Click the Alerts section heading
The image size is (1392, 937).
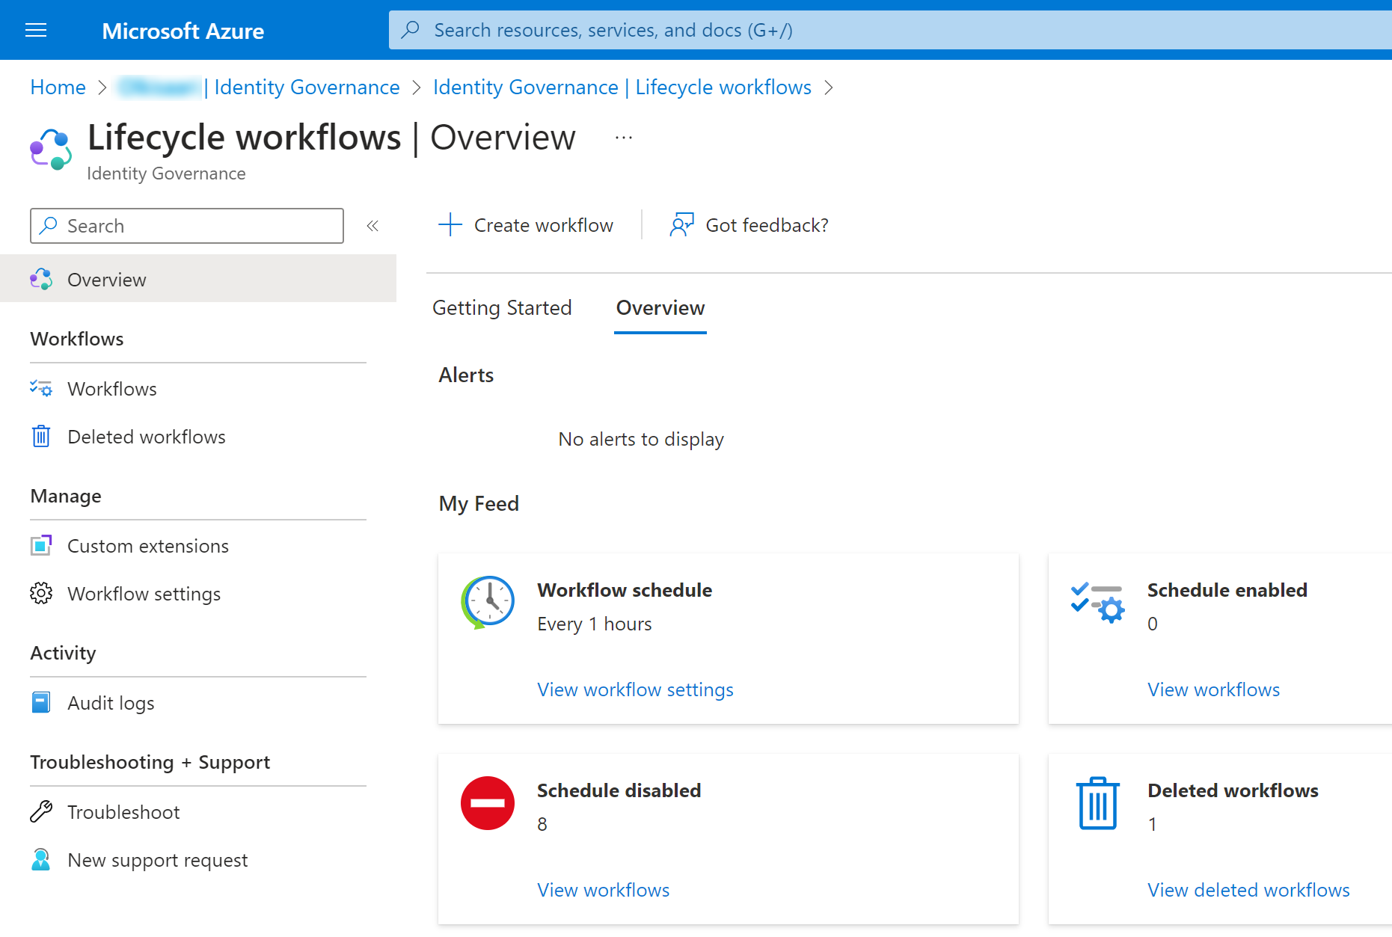(466, 375)
